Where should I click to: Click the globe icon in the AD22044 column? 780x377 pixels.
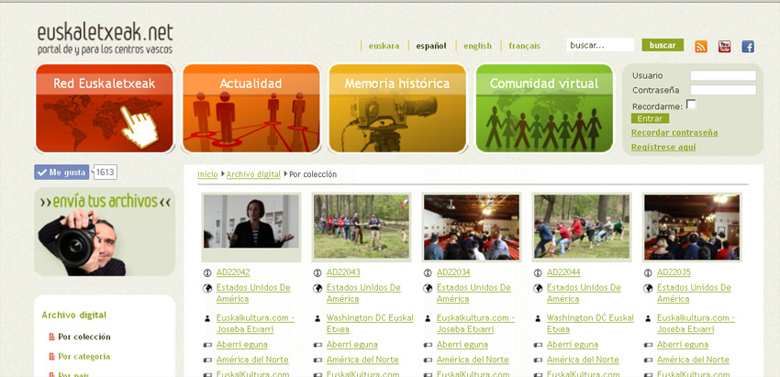click(x=538, y=288)
